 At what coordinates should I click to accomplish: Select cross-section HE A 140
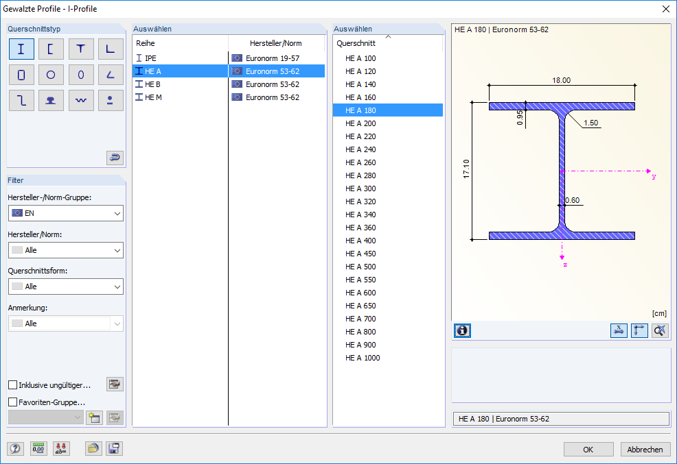tap(388, 84)
